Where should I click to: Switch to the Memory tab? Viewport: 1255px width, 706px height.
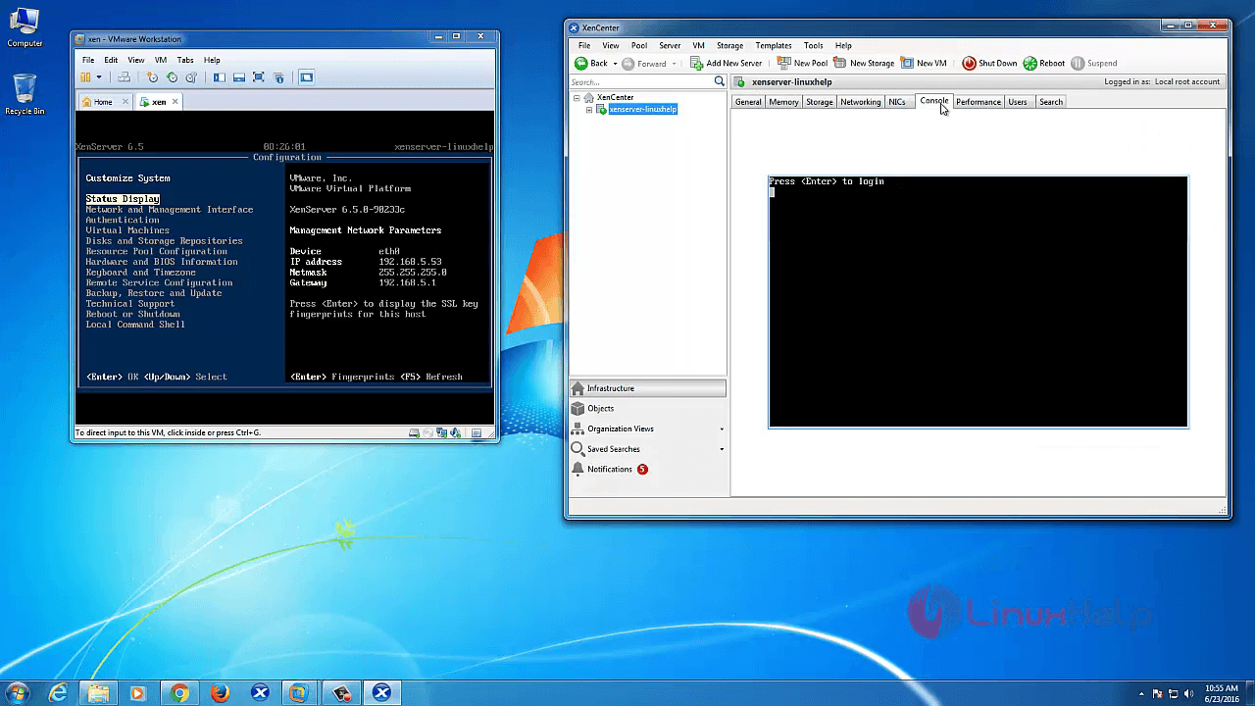pyautogui.click(x=783, y=102)
